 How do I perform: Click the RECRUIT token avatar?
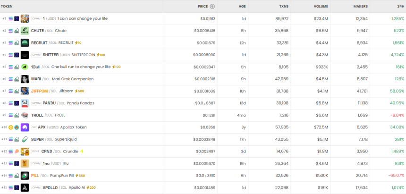(25, 43)
